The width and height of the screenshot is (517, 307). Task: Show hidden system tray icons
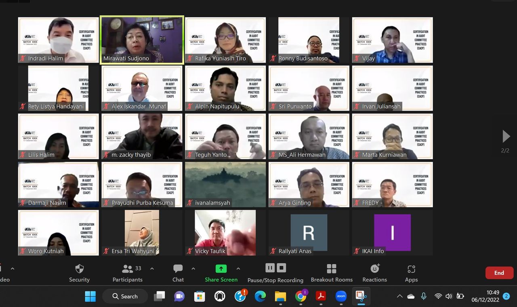399,296
